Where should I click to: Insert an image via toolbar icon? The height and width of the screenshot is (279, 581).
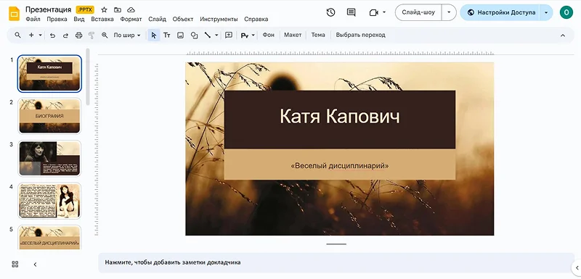click(x=180, y=35)
